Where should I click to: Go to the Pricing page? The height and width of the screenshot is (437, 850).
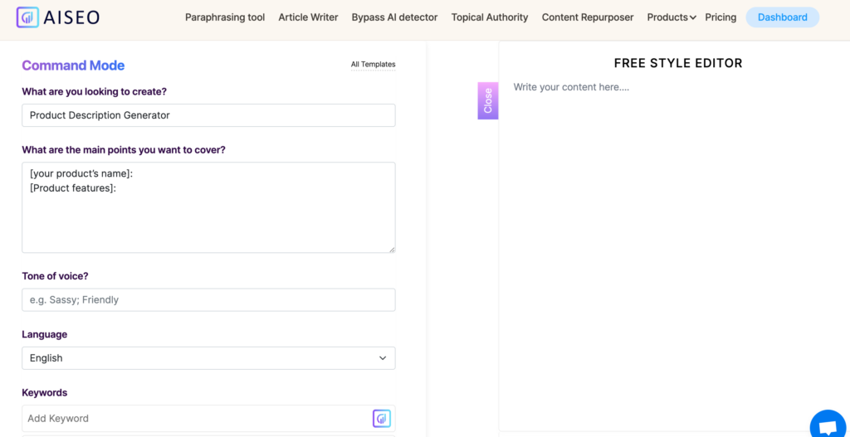pos(721,17)
